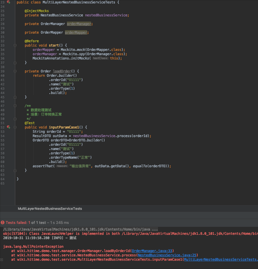Click the run icon next to inputParamCase1 method

coord(8,127)
